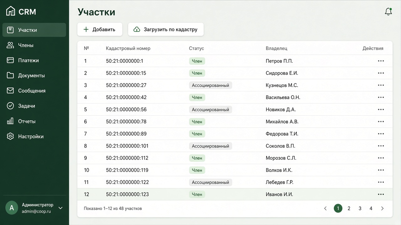Click the Ассоциированный badge for Лебедев Г.Р.
Image resolution: width=401 pixels, height=225 pixels.
point(211,182)
